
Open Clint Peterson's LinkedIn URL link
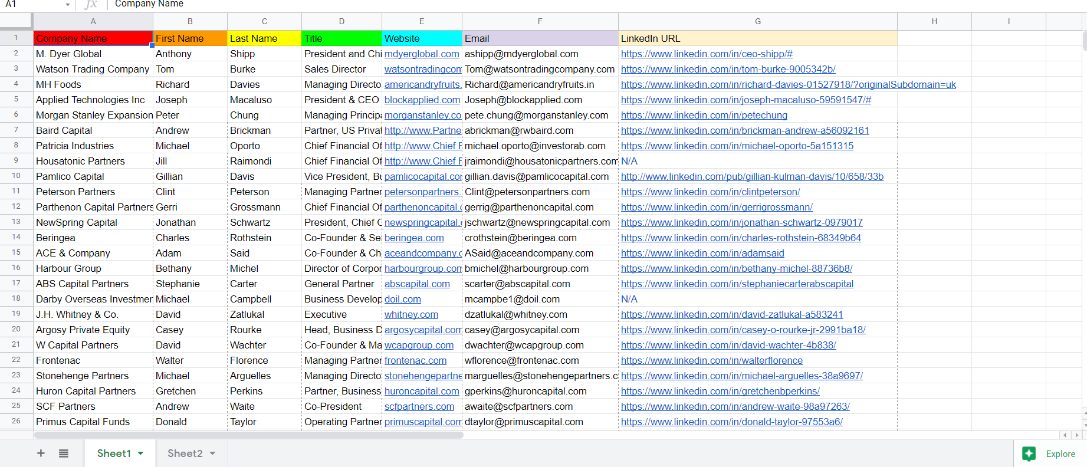pyautogui.click(x=710, y=192)
